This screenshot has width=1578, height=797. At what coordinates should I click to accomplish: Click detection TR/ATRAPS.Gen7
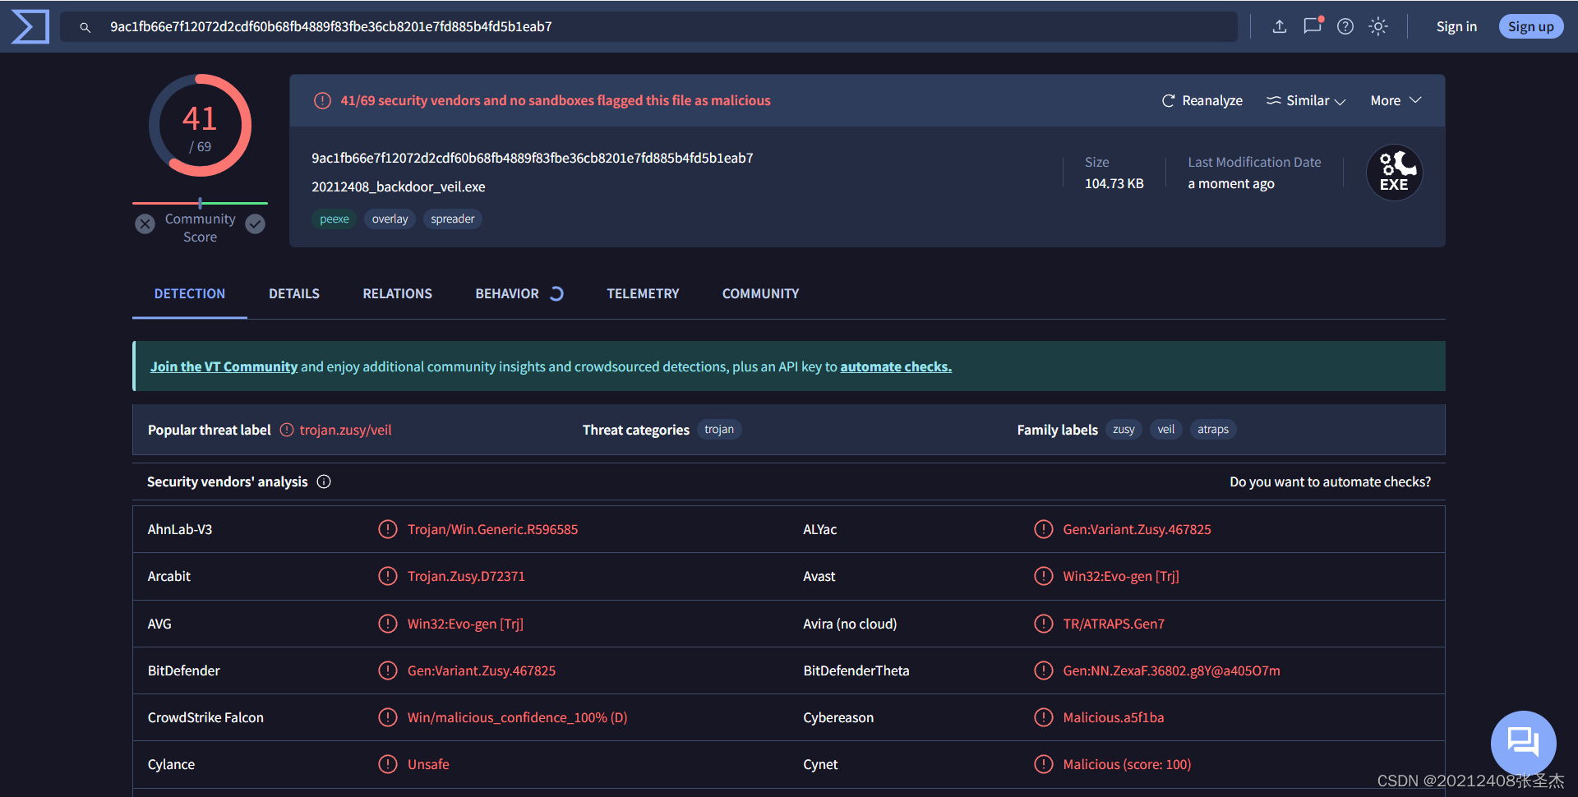click(1114, 624)
